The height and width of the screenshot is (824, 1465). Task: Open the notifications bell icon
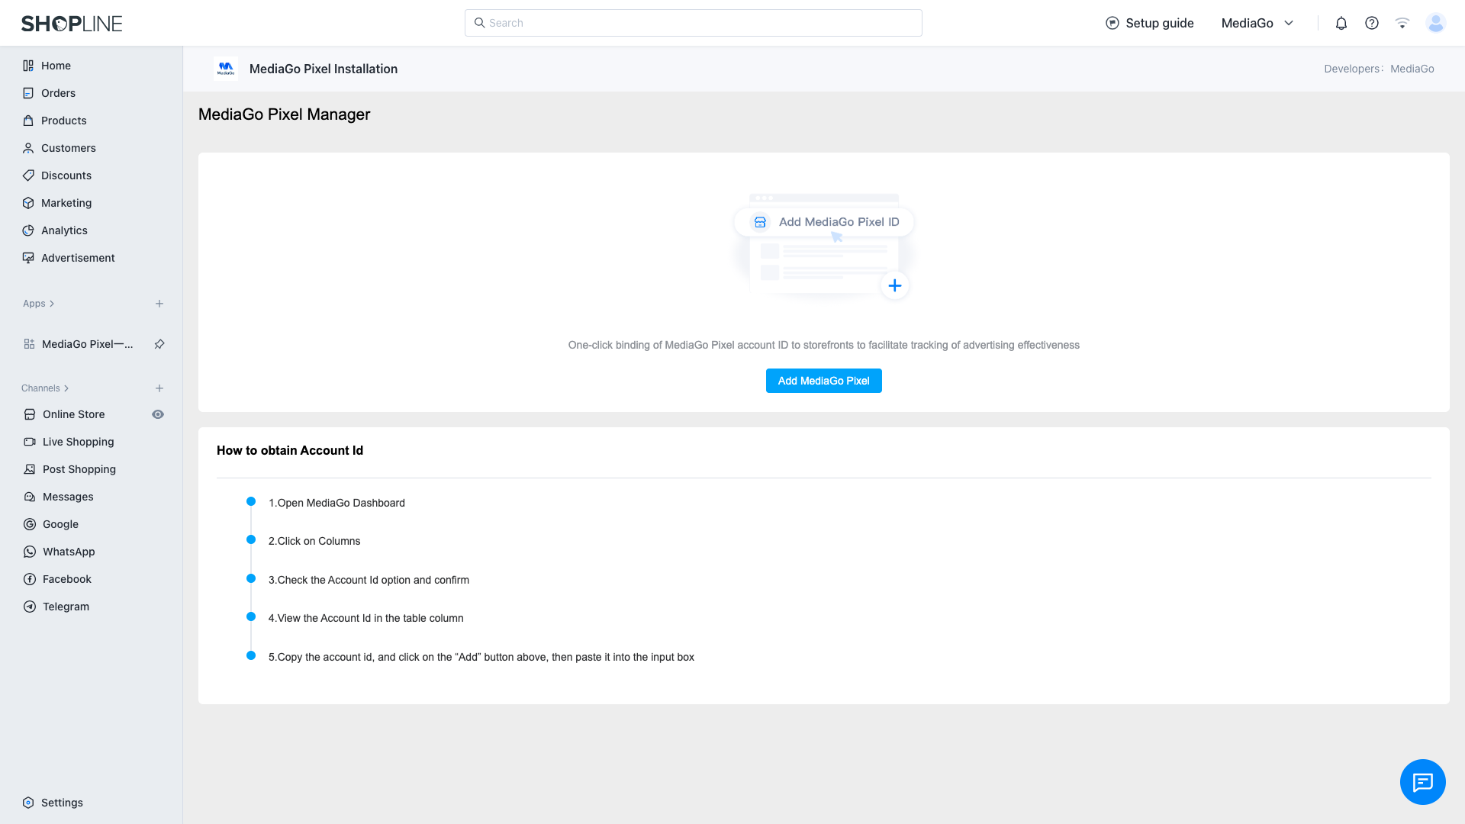click(1341, 23)
